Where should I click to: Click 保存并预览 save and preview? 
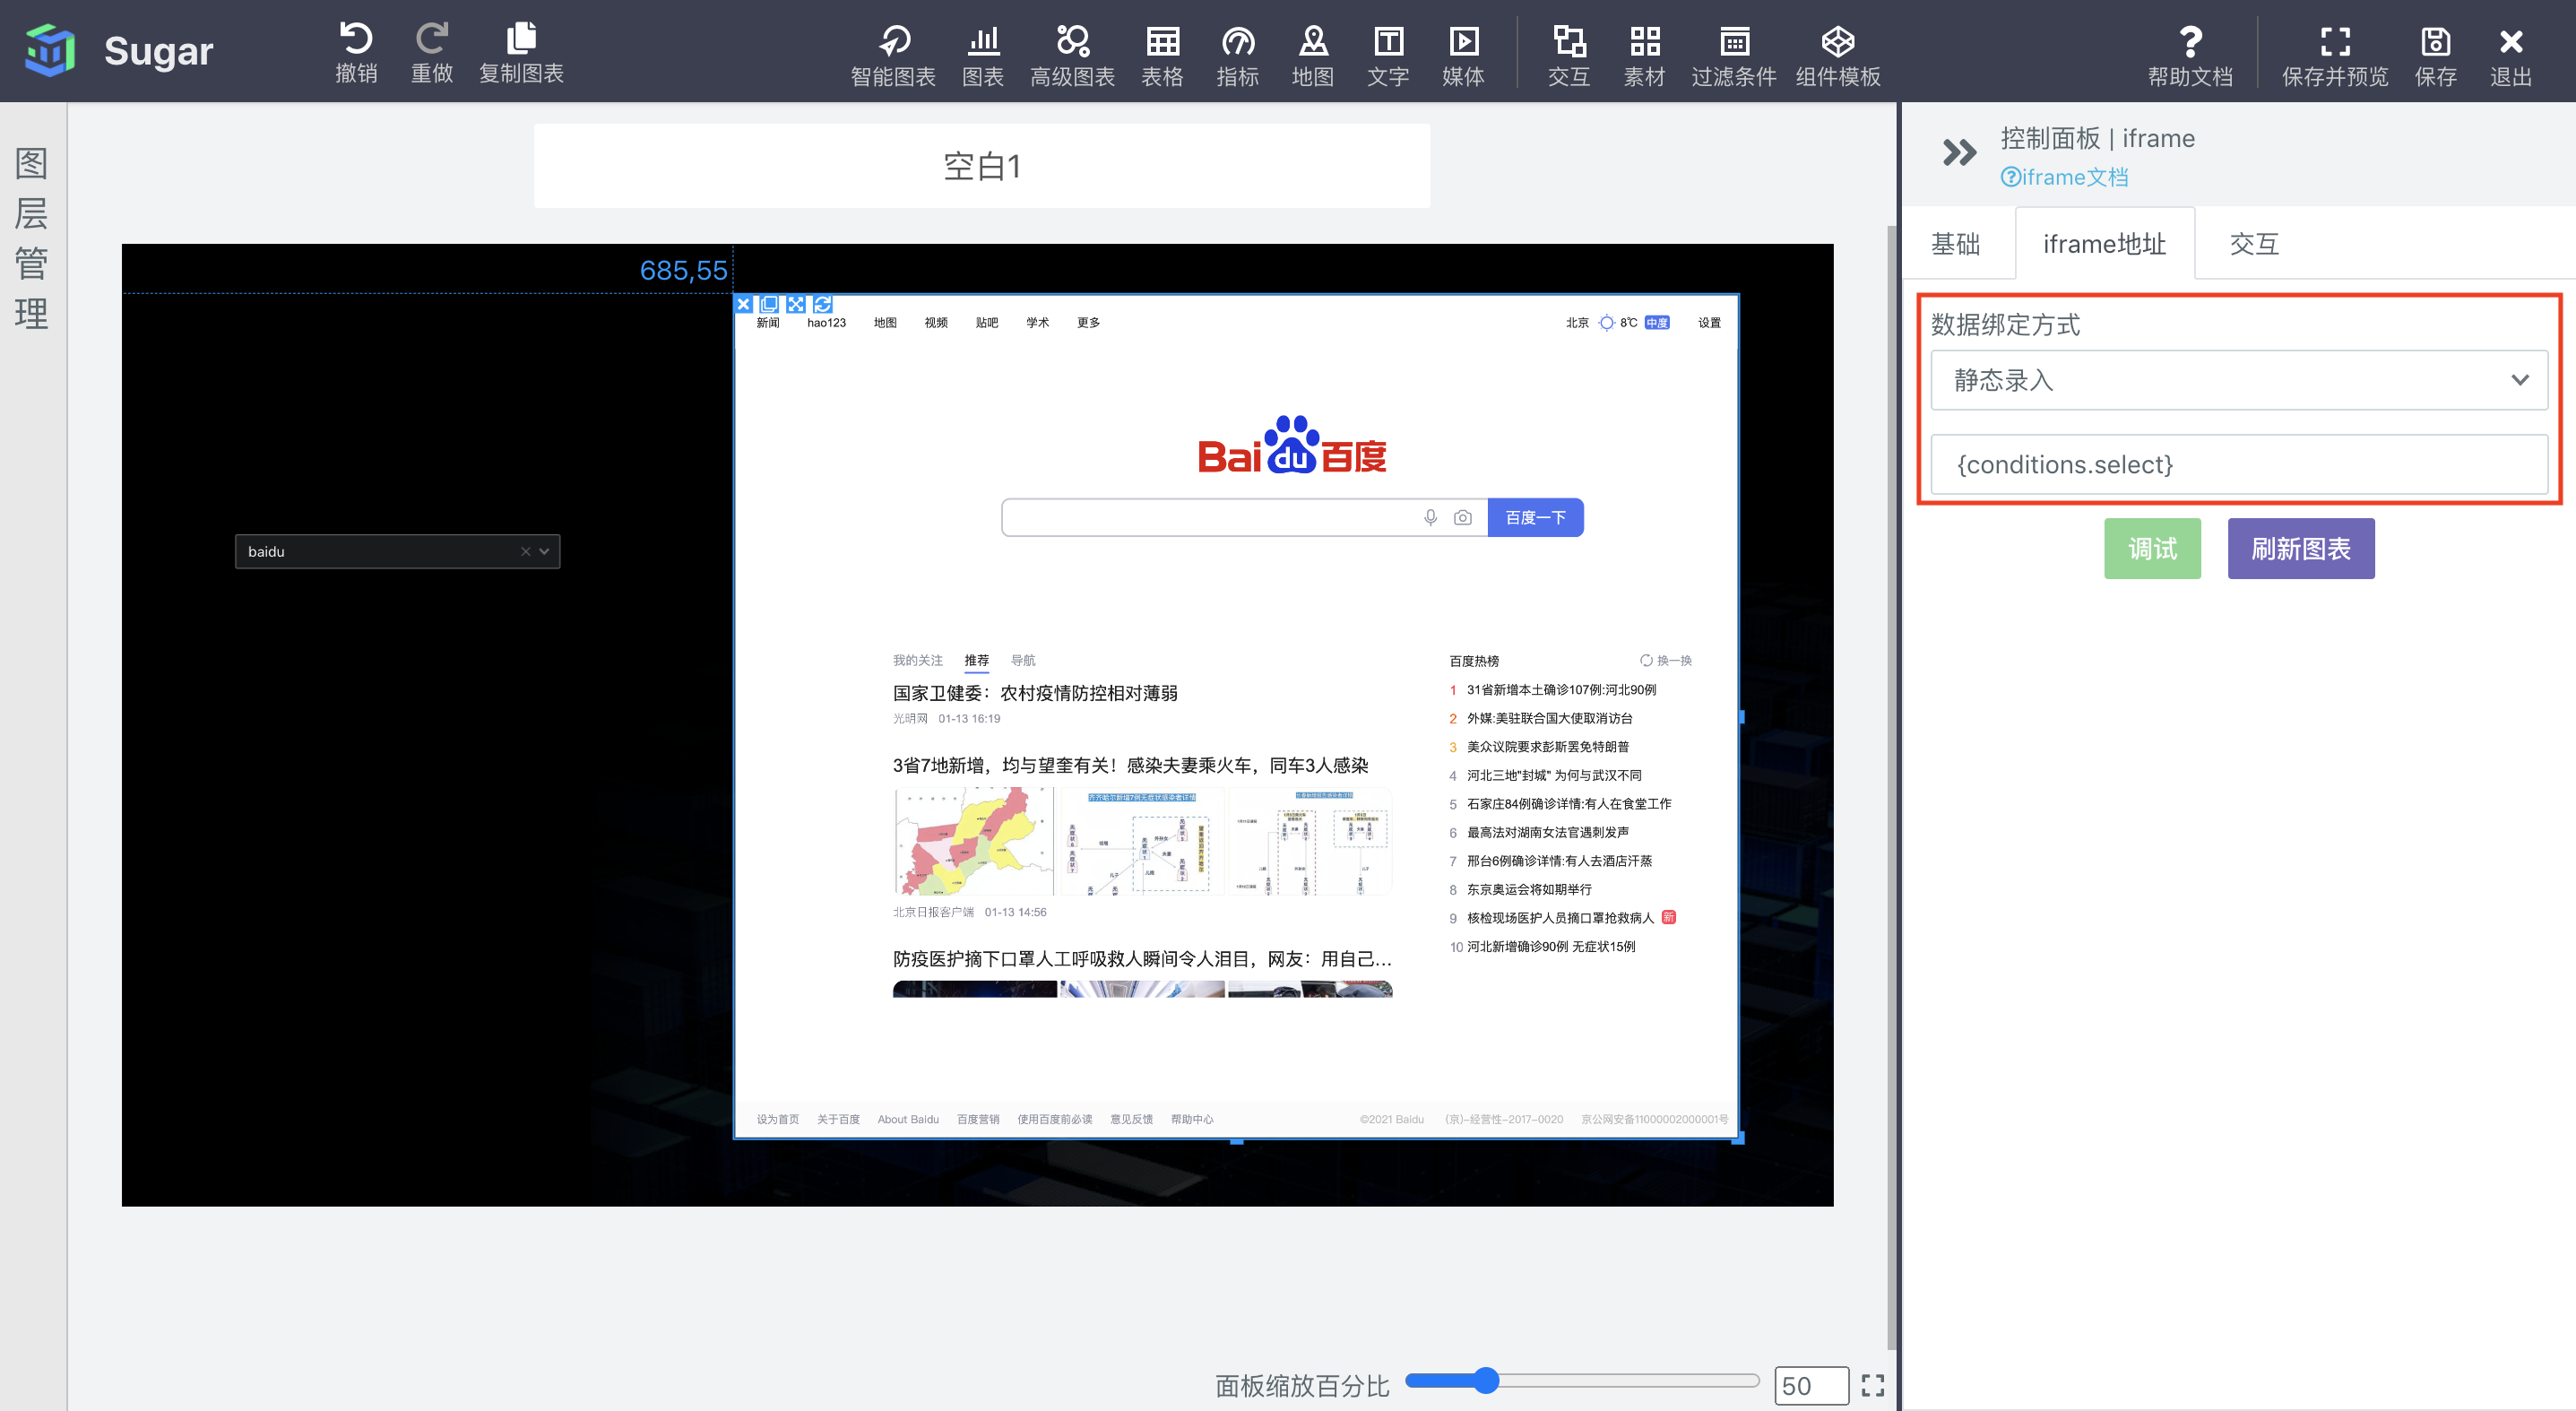tap(2335, 55)
